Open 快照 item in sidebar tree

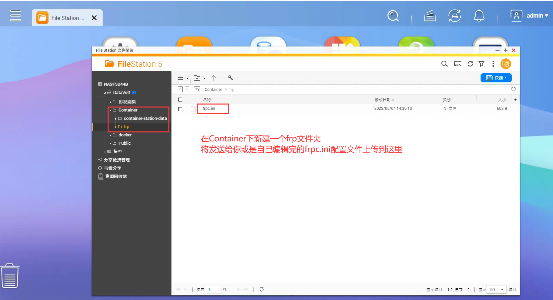(118, 152)
